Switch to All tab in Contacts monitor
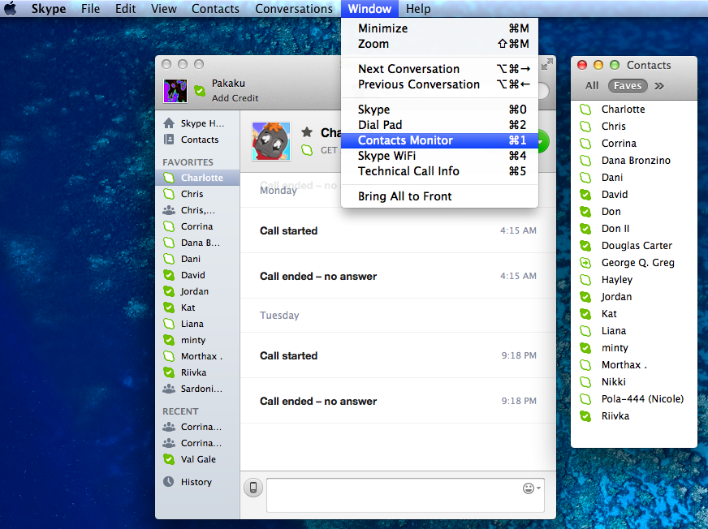Image resolution: width=708 pixels, height=529 pixels. [592, 86]
